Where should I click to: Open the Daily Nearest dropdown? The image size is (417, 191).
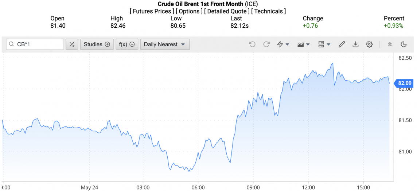pyautogui.click(x=165, y=44)
